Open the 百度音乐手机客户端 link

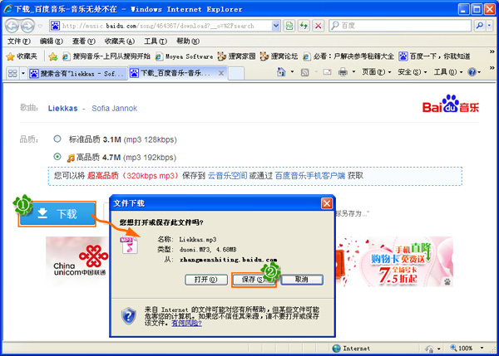(309, 176)
